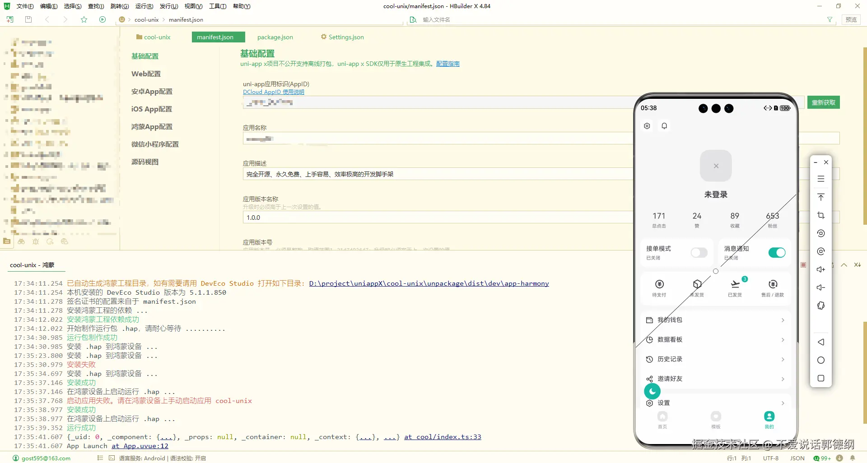Toggle the 消息通知 switch

tap(777, 253)
